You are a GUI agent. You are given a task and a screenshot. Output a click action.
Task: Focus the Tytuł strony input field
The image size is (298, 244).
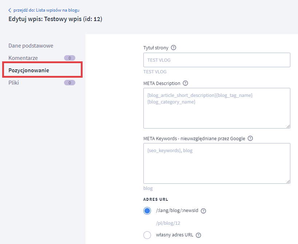(x=216, y=60)
